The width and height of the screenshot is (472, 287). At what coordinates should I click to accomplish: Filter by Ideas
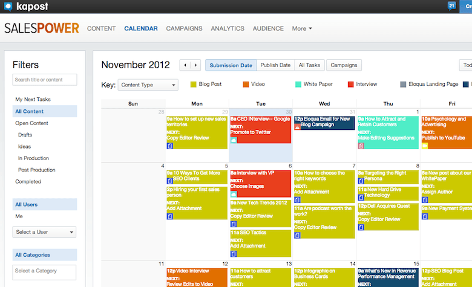tap(24, 146)
